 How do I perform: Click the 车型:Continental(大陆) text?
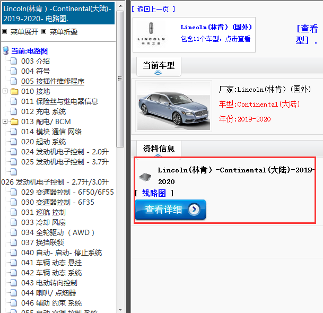[259, 105]
